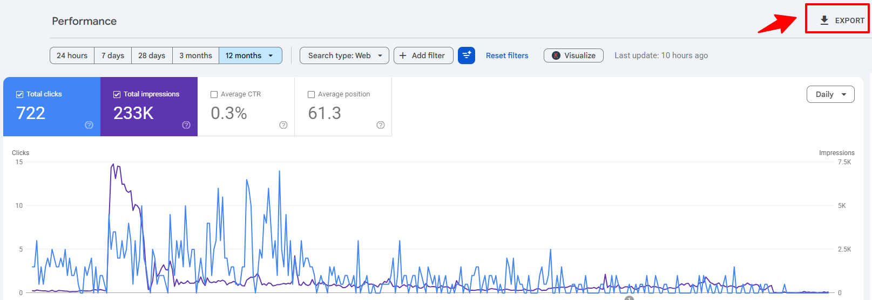Enable the Average CTR checkbox
Viewport: 872px width, 300px height.
214,94
